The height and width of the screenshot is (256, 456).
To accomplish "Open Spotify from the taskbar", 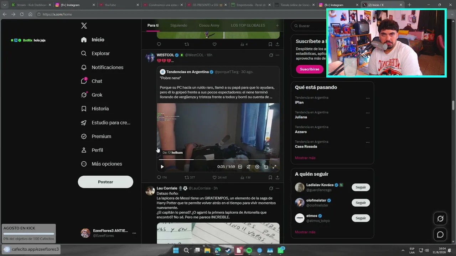I will click(249, 251).
